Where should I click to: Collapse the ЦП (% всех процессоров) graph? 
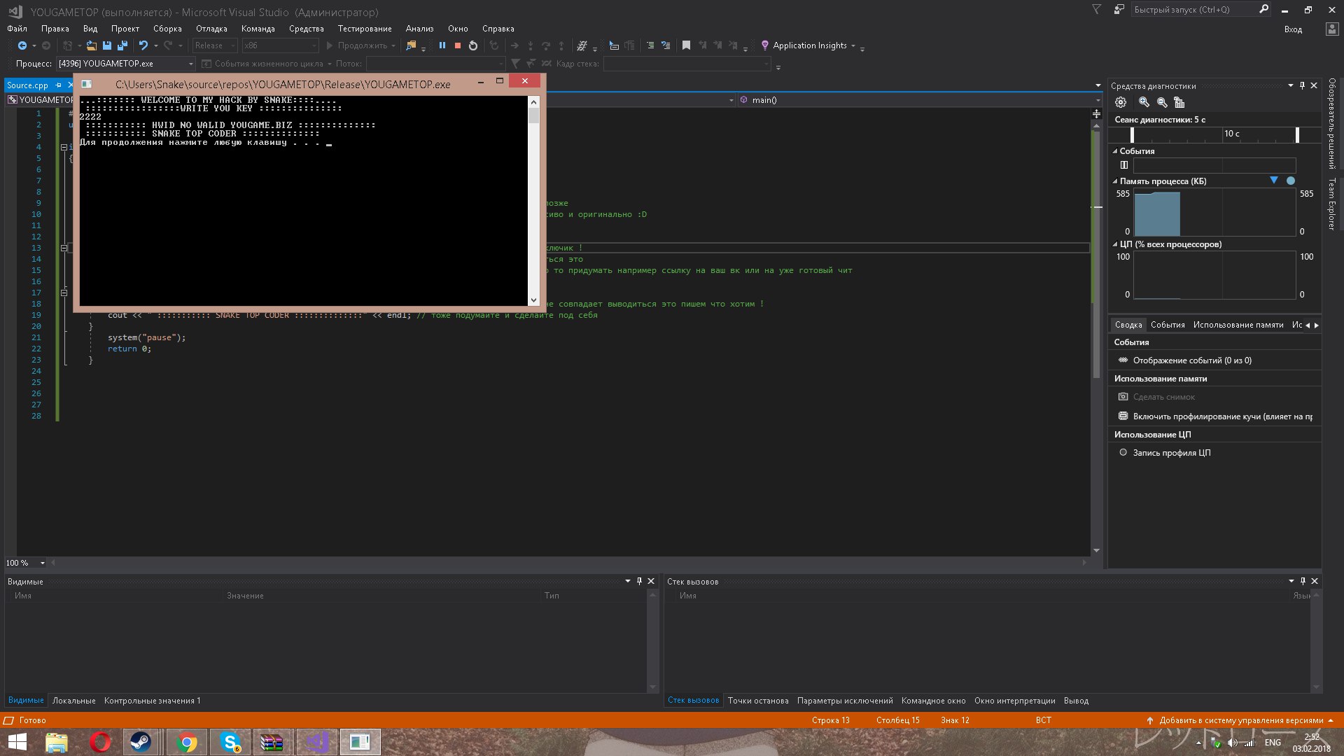[x=1115, y=244]
